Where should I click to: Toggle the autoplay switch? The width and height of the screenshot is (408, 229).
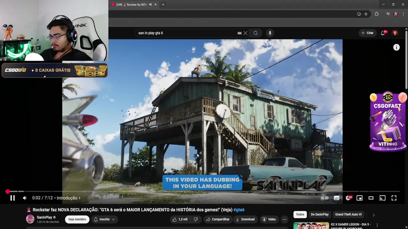click(324, 198)
